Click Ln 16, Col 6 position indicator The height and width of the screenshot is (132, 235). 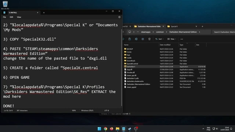point(8,110)
